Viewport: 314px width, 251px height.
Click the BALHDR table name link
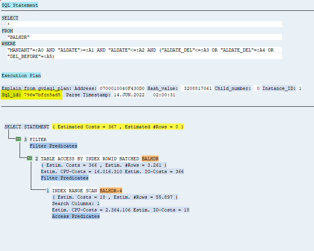pyautogui.click(x=150, y=159)
